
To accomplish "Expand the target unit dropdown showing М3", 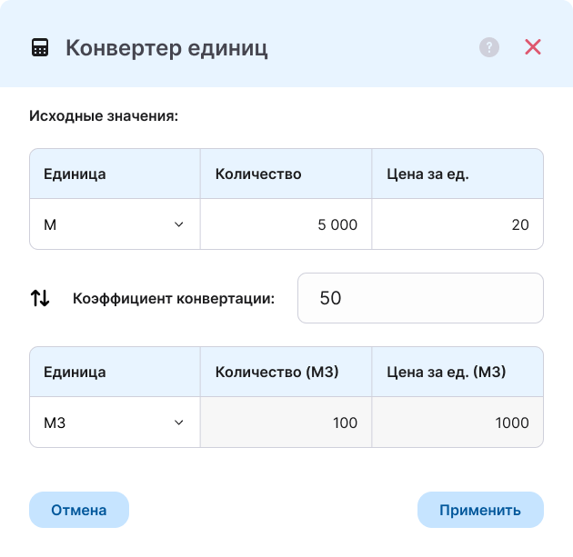I will pyautogui.click(x=115, y=423).
